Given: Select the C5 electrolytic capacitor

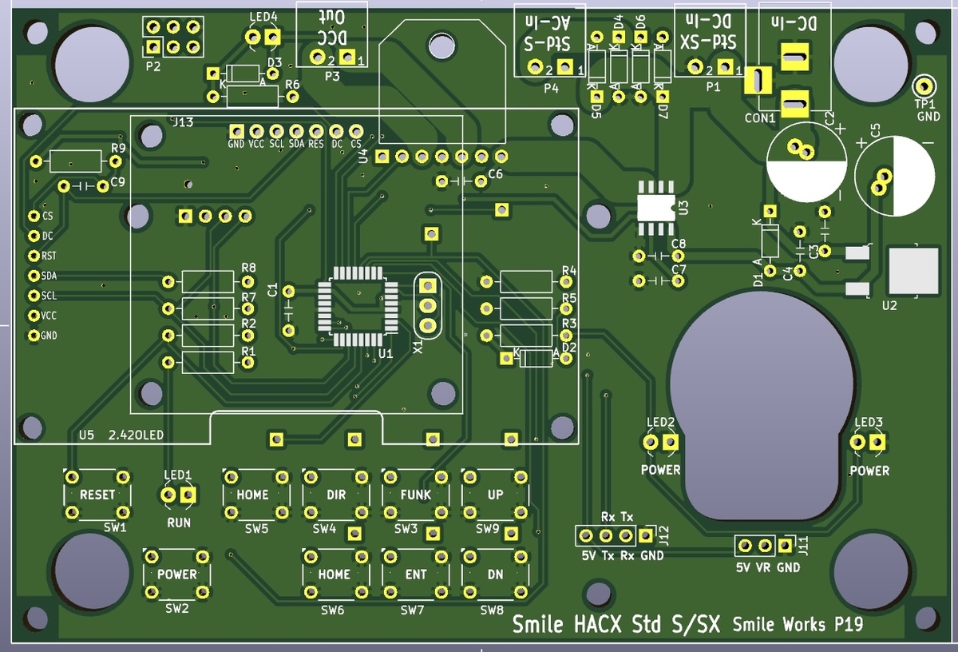Looking at the screenshot, I should click(895, 175).
